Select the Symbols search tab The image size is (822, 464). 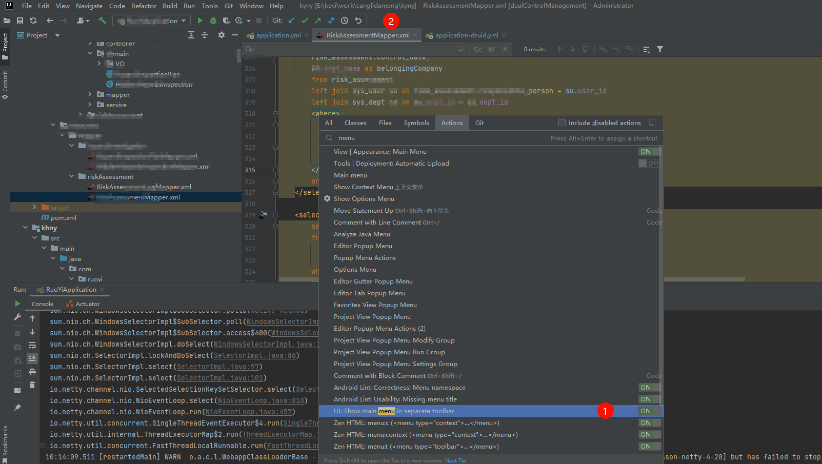416,123
